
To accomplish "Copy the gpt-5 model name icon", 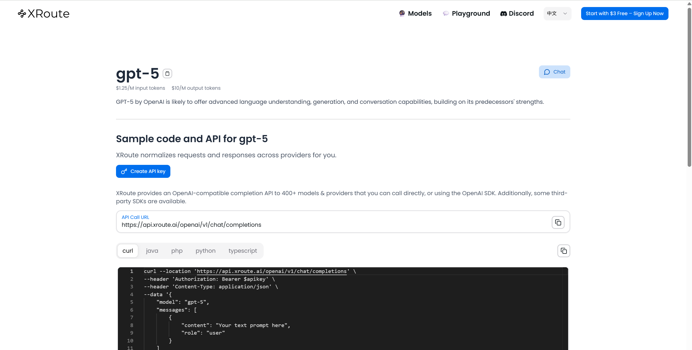I will (x=167, y=74).
